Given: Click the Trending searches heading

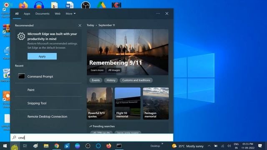Looking at the screenshot, I should [x=102, y=126].
